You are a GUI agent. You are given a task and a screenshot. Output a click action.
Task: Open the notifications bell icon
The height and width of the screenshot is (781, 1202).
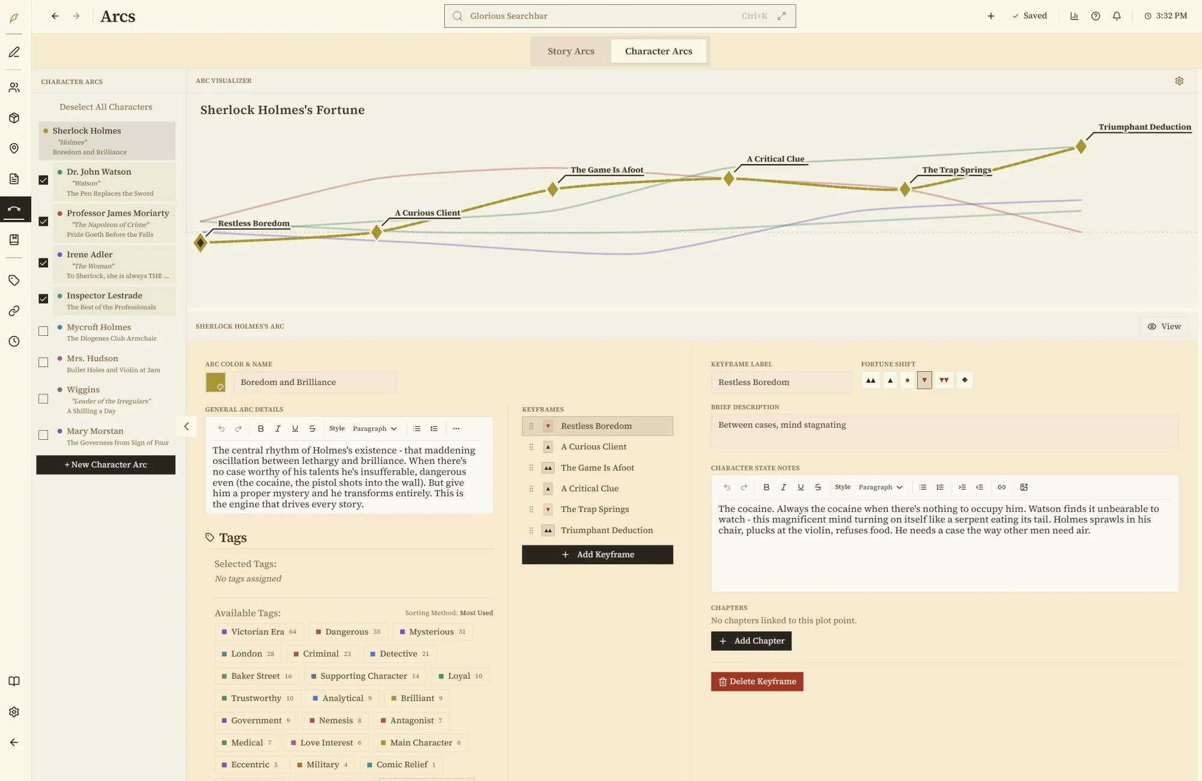pyautogui.click(x=1117, y=16)
